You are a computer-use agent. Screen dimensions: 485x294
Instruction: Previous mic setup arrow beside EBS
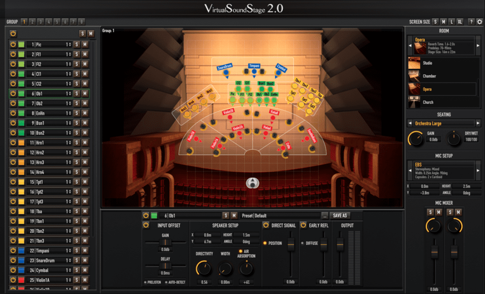tap(410, 170)
